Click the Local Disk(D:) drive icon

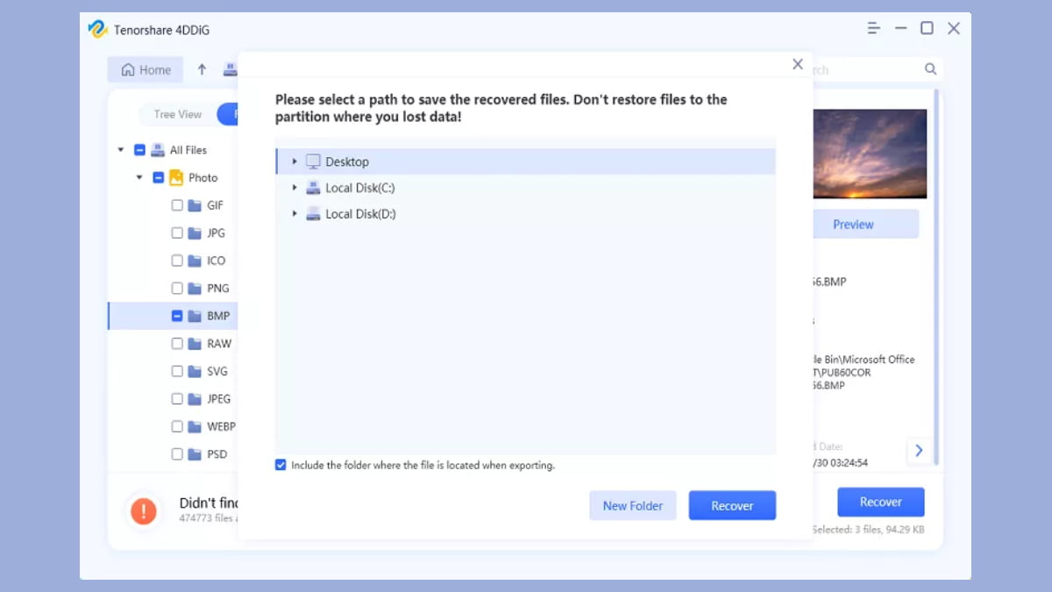coord(313,214)
